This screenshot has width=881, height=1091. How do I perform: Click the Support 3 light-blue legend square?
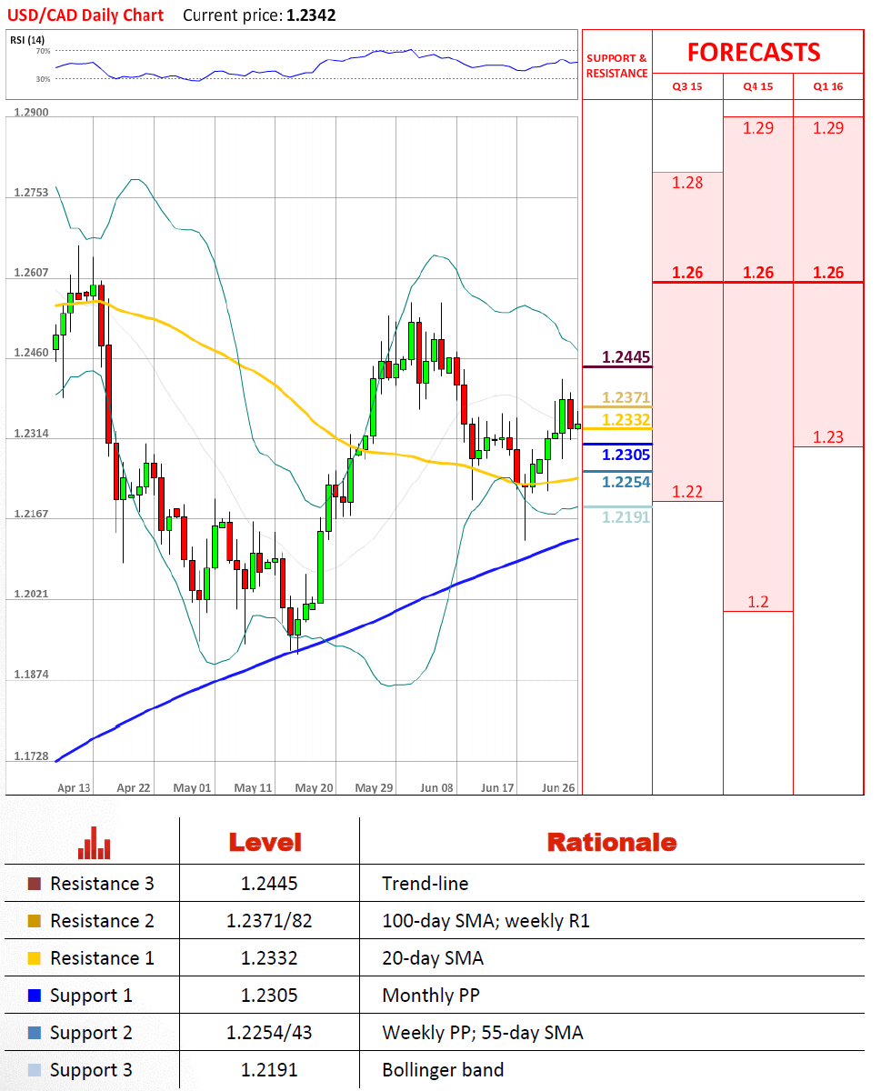35,1070
